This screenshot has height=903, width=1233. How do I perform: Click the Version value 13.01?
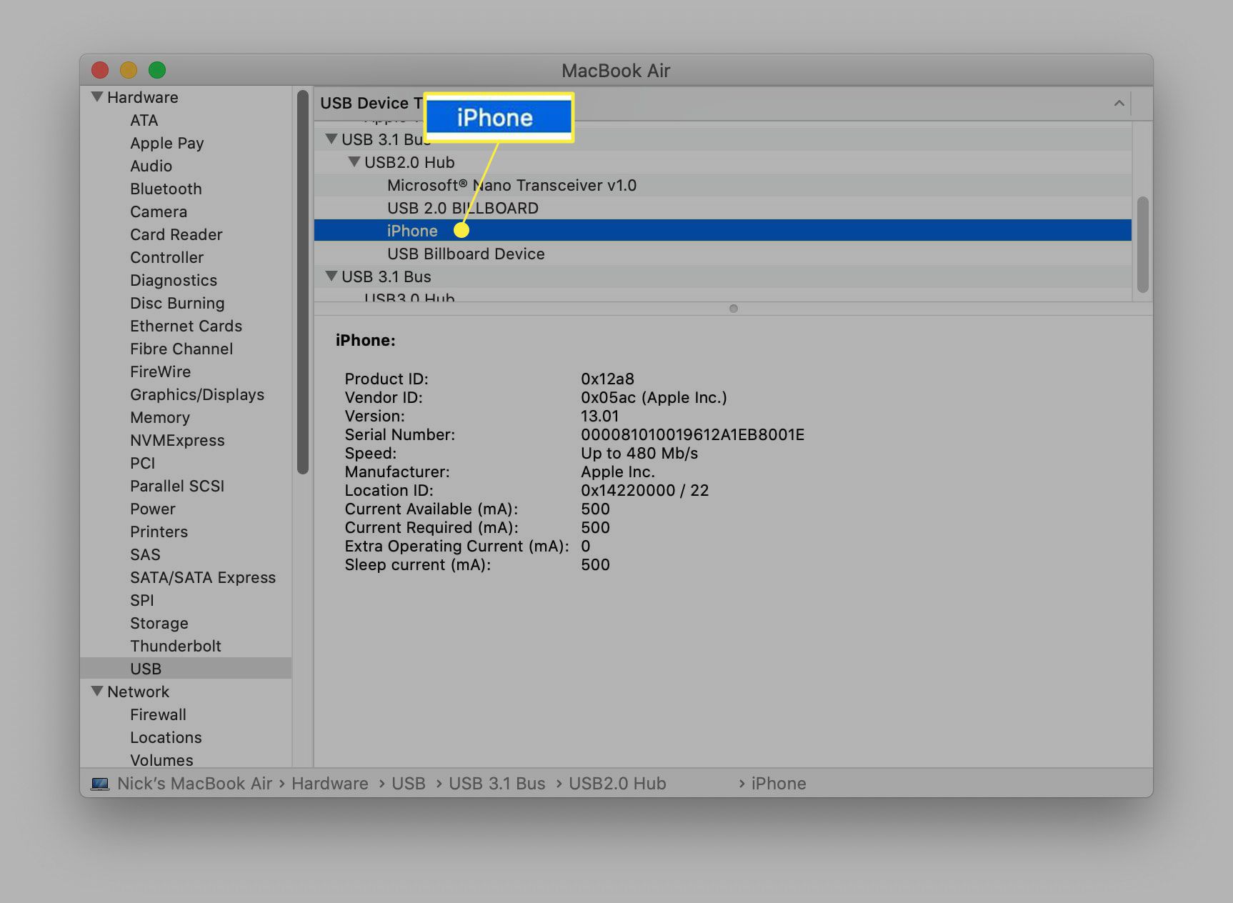(x=599, y=416)
